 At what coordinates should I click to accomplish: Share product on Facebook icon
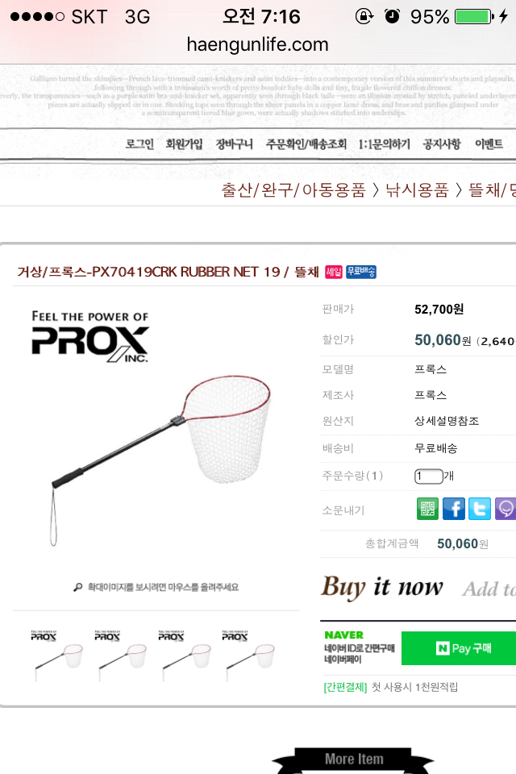coord(454,509)
